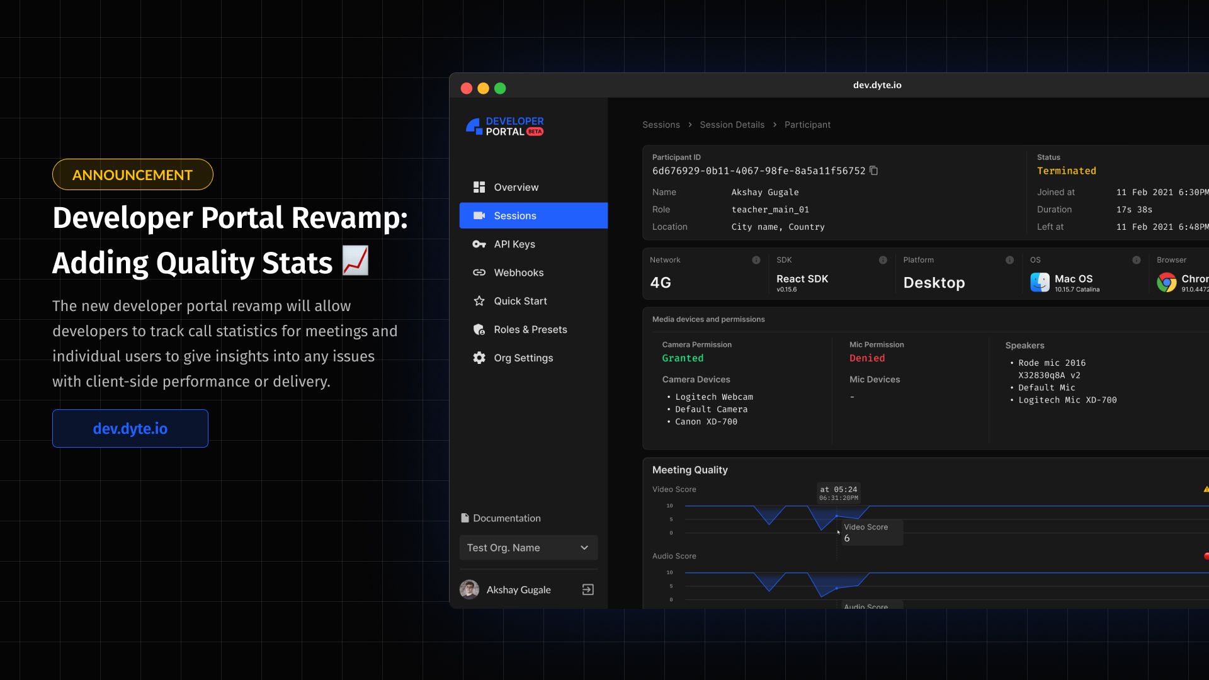Click the Sessions camera icon
The width and height of the screenshot is (1209, 680).
[479, 215]
